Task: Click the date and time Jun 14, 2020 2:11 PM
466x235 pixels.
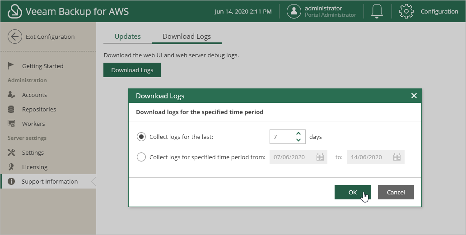Action: [243, 11]
